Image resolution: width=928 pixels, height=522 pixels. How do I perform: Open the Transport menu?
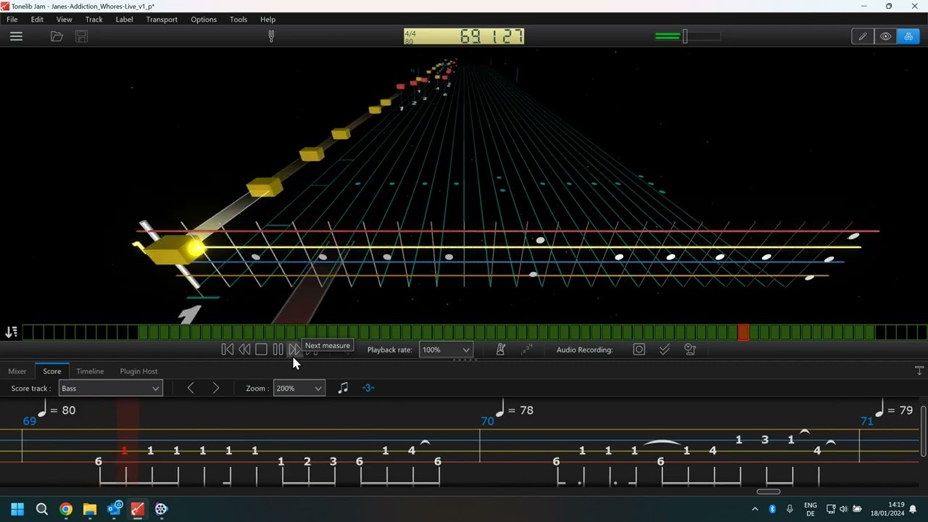(x=162, y=20)
